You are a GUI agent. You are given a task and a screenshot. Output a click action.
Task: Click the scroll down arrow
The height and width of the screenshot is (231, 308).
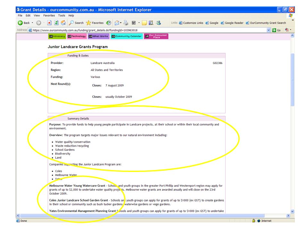click(x=292, y=211)
